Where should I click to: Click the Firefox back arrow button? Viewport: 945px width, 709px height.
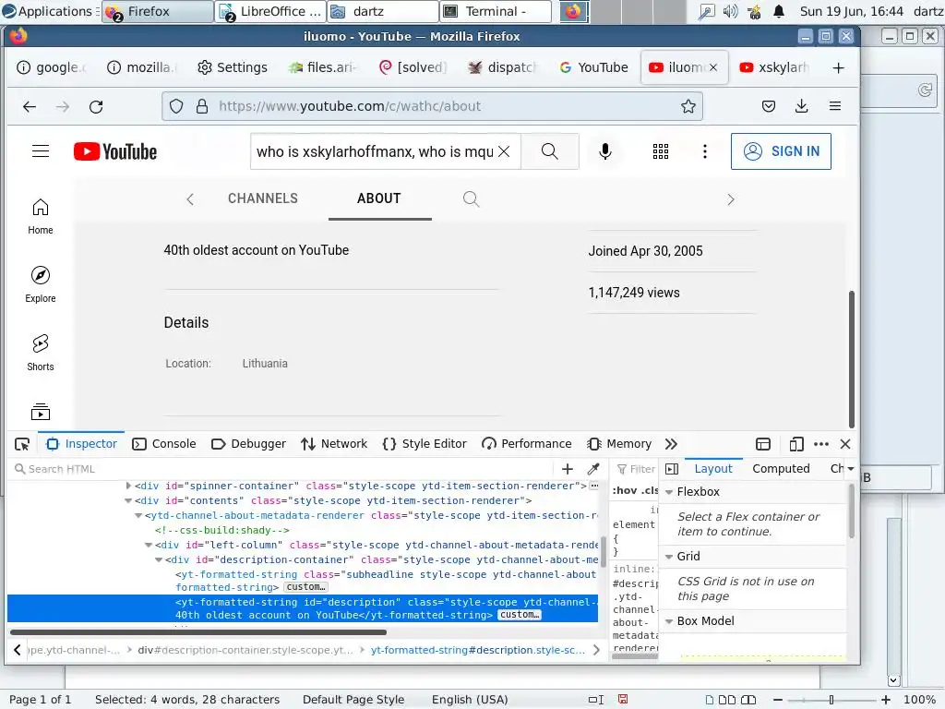click(x=29, y=107)
